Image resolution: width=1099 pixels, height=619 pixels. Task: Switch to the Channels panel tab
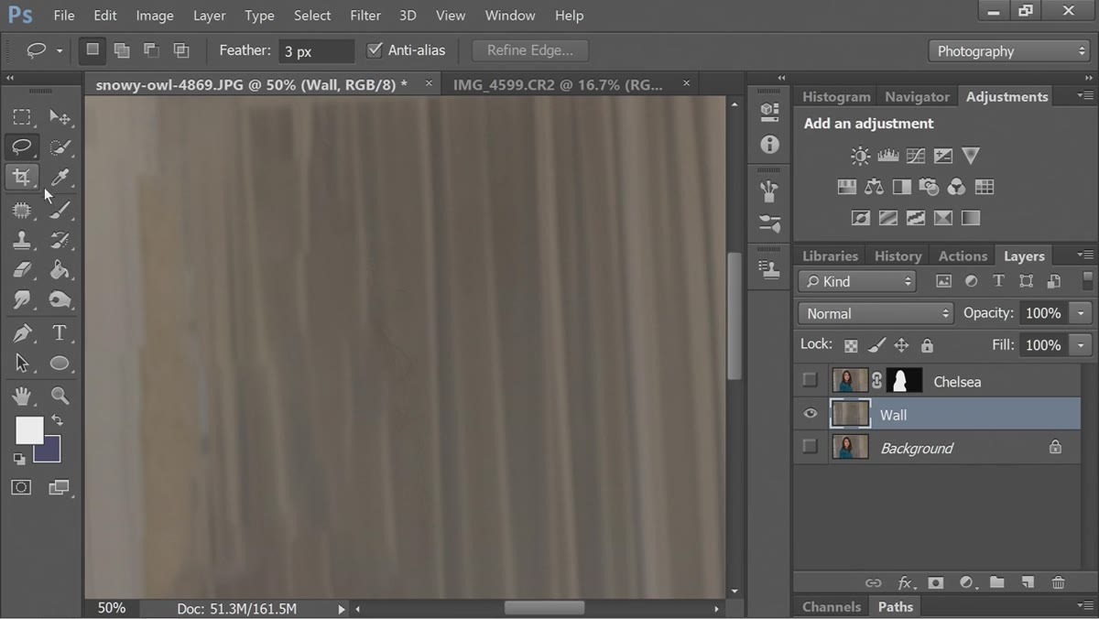coord(832,606)
